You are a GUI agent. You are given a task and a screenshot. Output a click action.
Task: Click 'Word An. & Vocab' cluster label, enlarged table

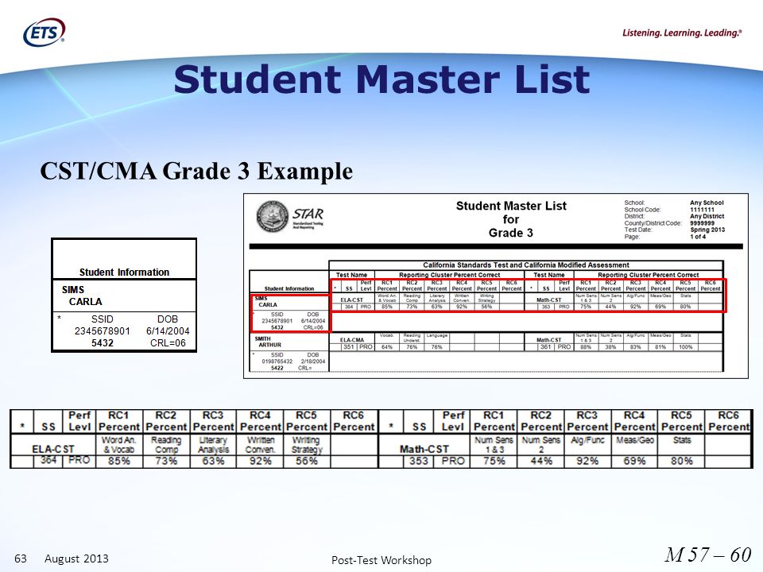click(x=119, y=445)
